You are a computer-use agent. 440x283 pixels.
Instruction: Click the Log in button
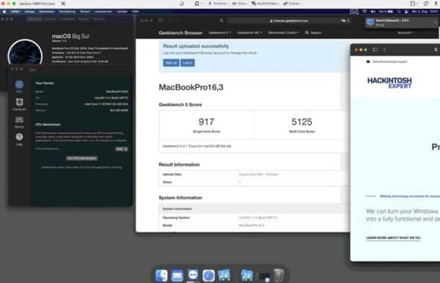pyautogui.click(x=188, y=62)
